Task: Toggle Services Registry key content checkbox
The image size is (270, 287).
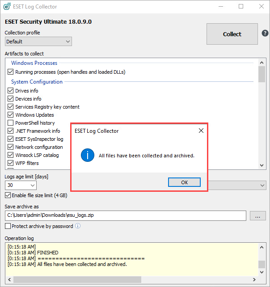Action: [x=10, y=106]
